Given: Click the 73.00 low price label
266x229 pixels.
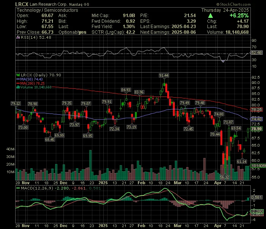Looking at the screenshot, I should [23, 128].
